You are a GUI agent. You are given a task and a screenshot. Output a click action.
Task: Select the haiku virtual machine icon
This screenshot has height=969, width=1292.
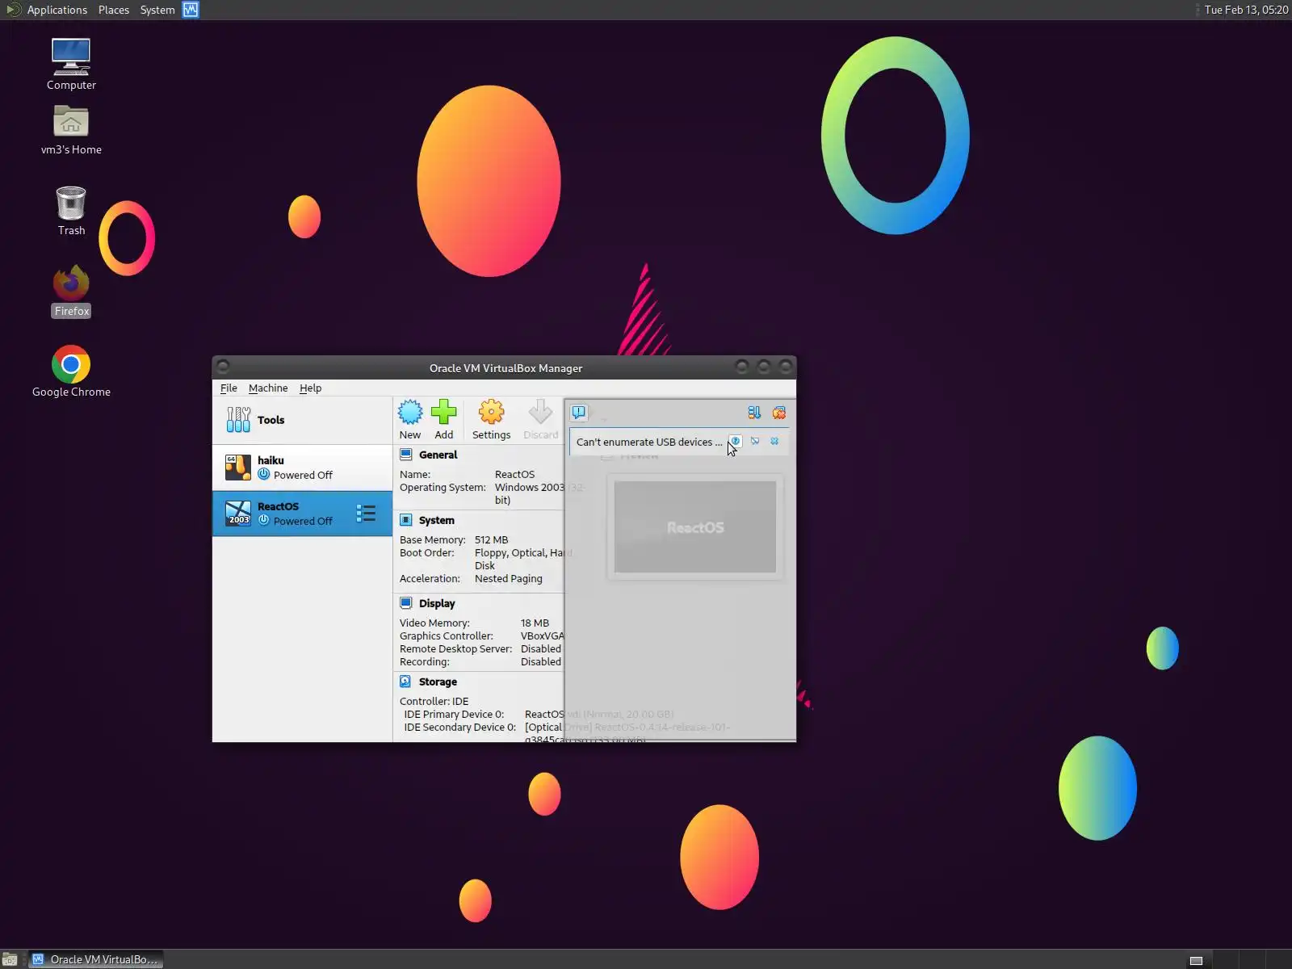pos(238,468)
